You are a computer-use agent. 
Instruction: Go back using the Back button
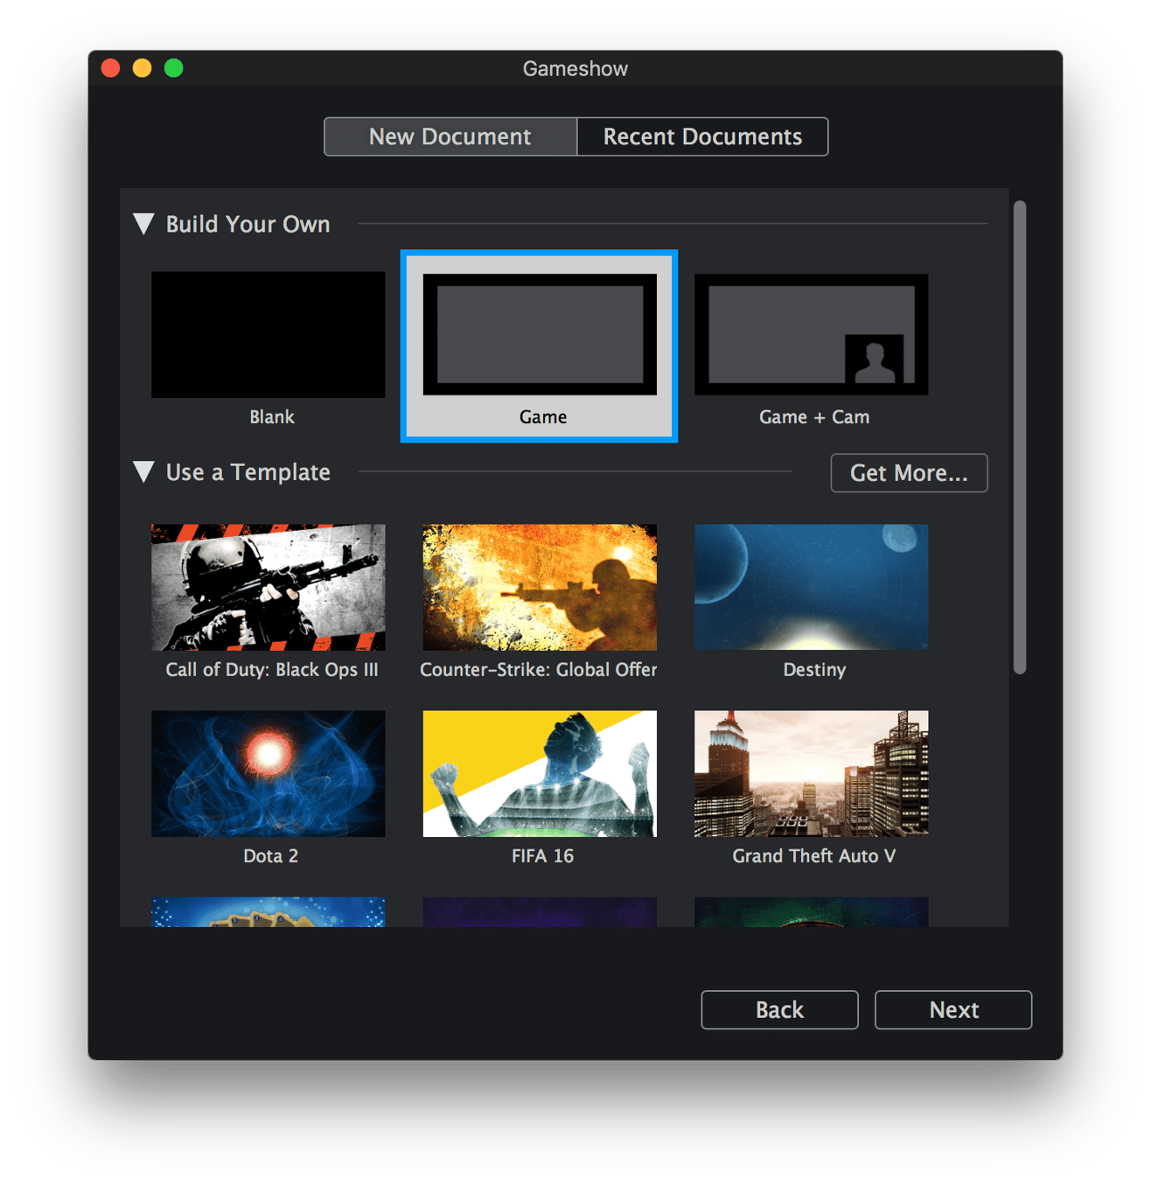(779, 1009)
